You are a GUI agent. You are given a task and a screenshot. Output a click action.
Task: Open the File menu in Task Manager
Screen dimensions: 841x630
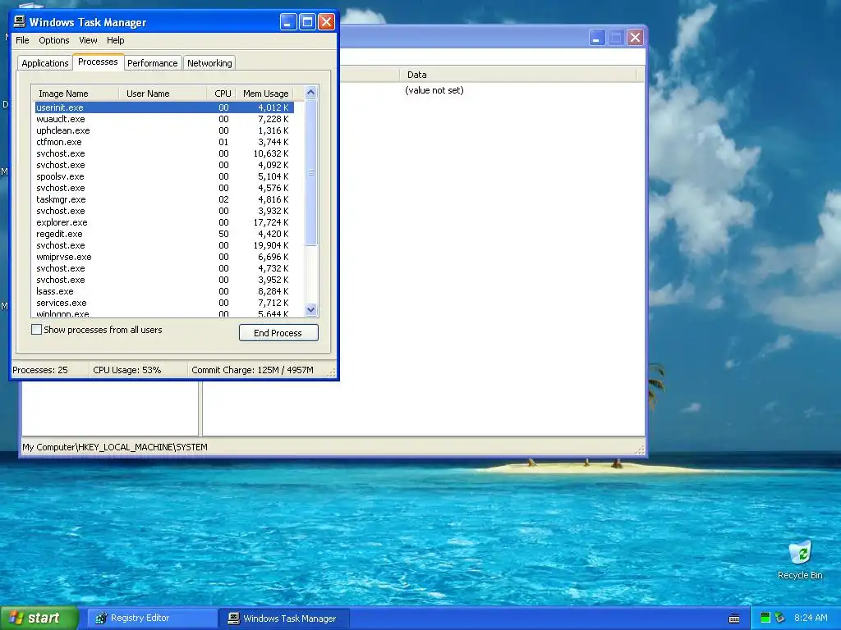22,40
